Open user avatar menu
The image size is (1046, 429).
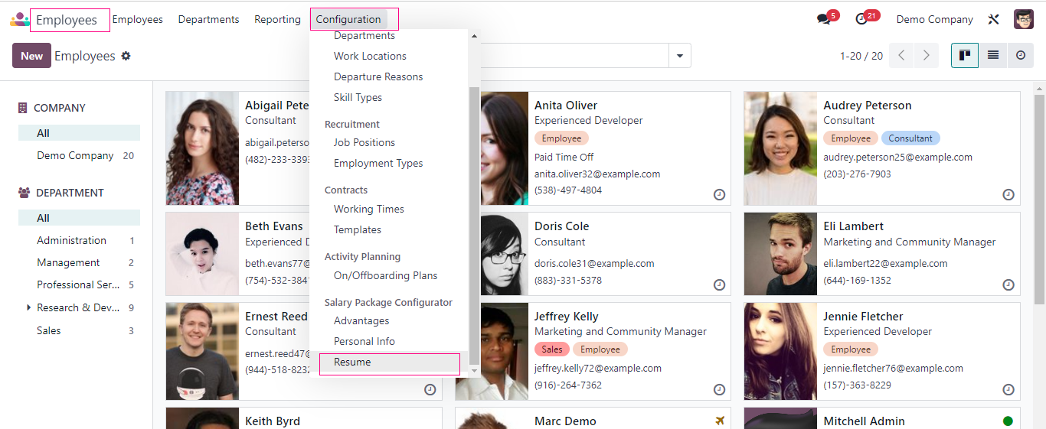pos(1024,19)
